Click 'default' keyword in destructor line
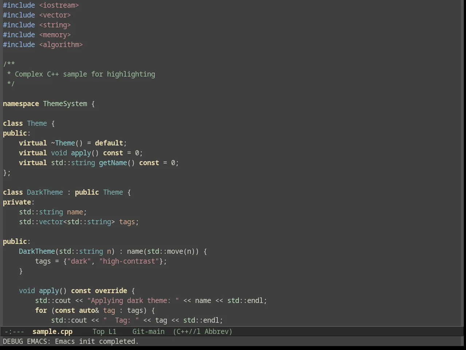The height and width of the screenshot is (350, 466). click(109, 143)
